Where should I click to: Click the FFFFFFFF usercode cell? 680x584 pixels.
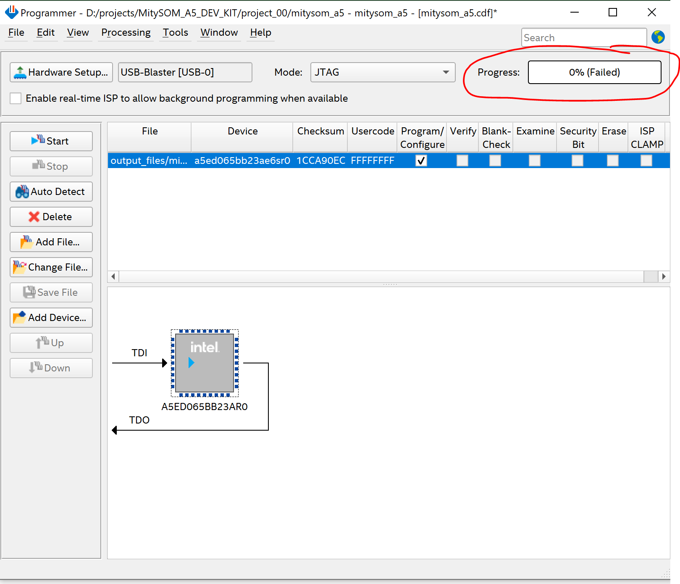373,160
